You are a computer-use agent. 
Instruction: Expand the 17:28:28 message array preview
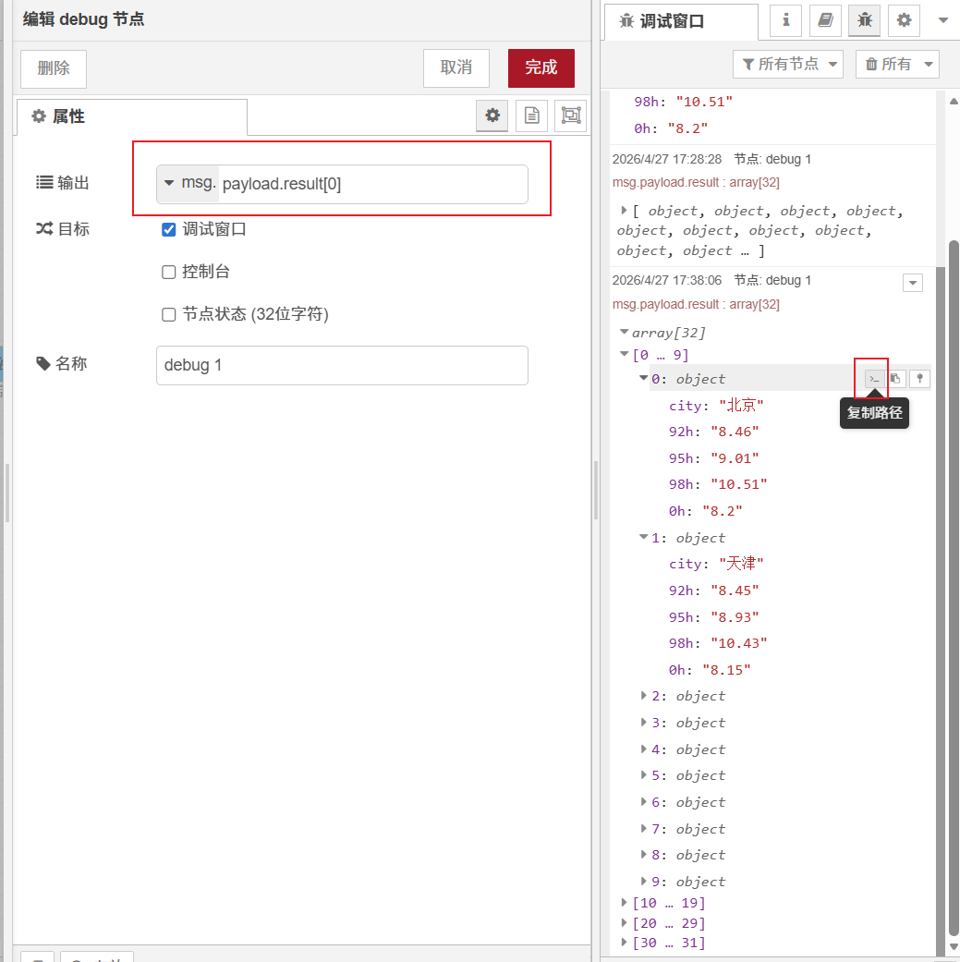coord(624,211)
